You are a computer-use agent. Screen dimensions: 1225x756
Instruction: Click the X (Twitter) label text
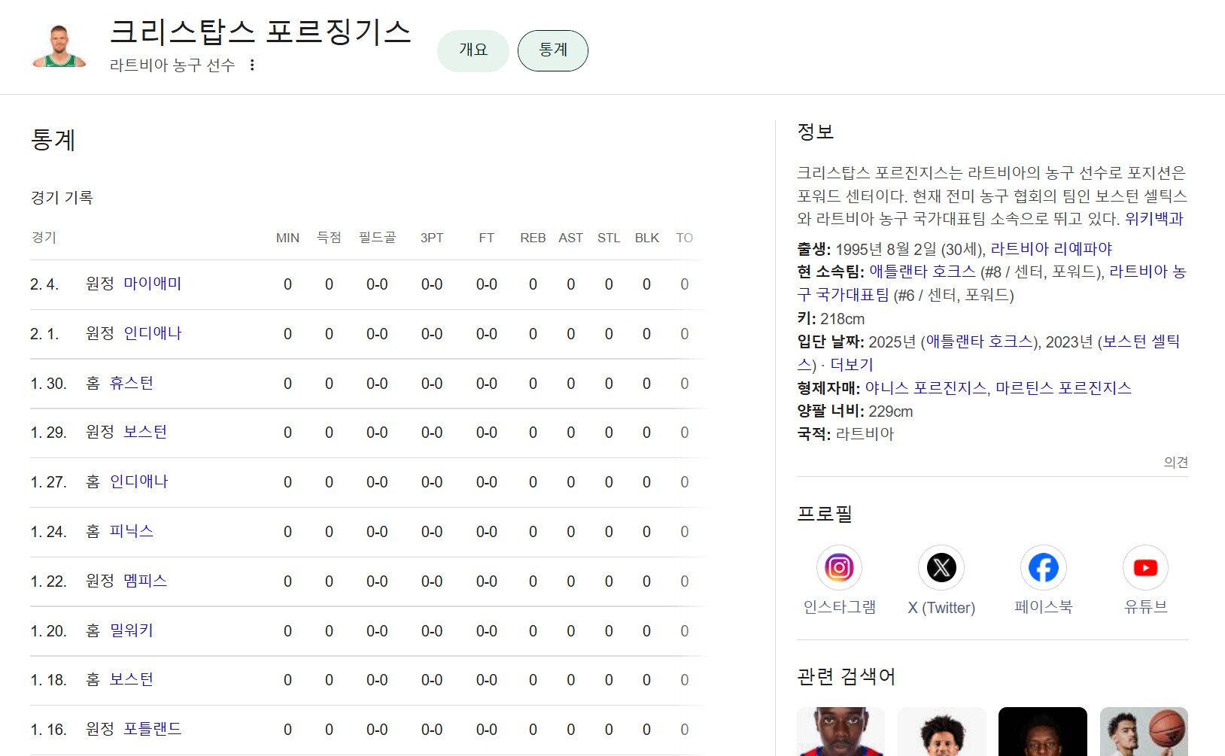(941, 608)
